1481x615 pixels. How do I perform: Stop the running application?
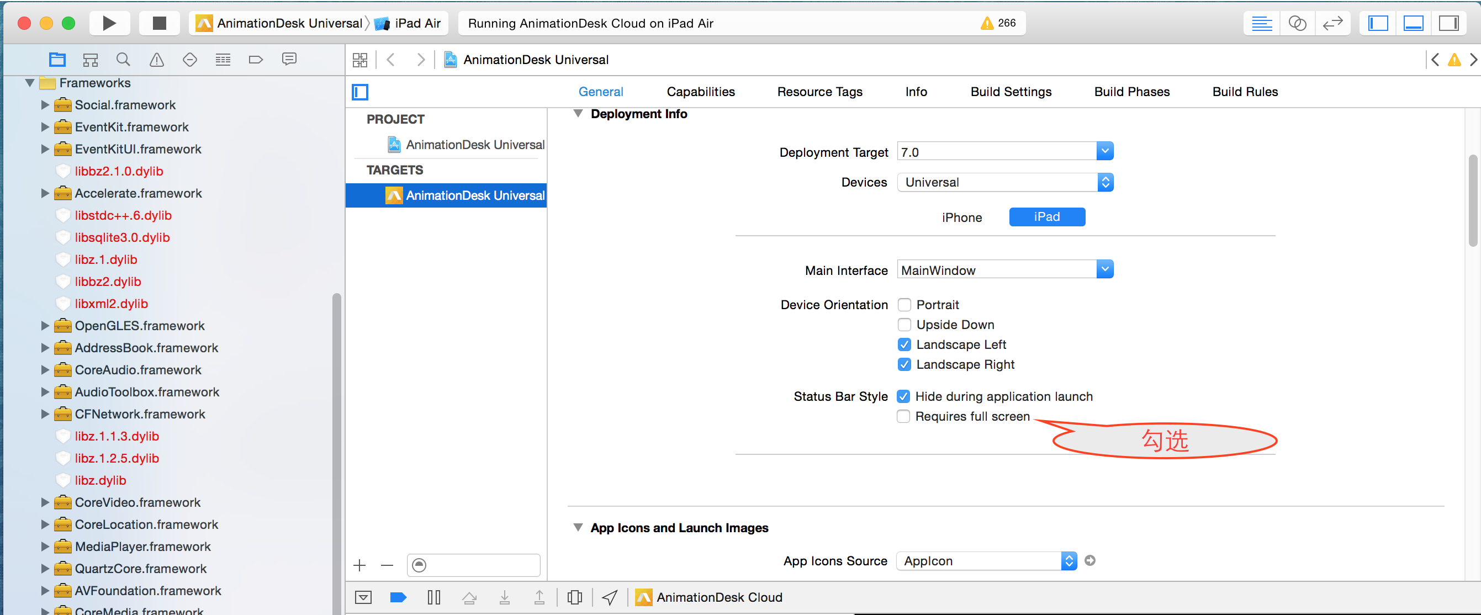(x=159, y=23)
